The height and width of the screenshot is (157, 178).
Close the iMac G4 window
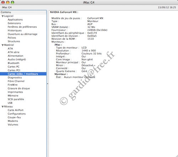[3, 2]
